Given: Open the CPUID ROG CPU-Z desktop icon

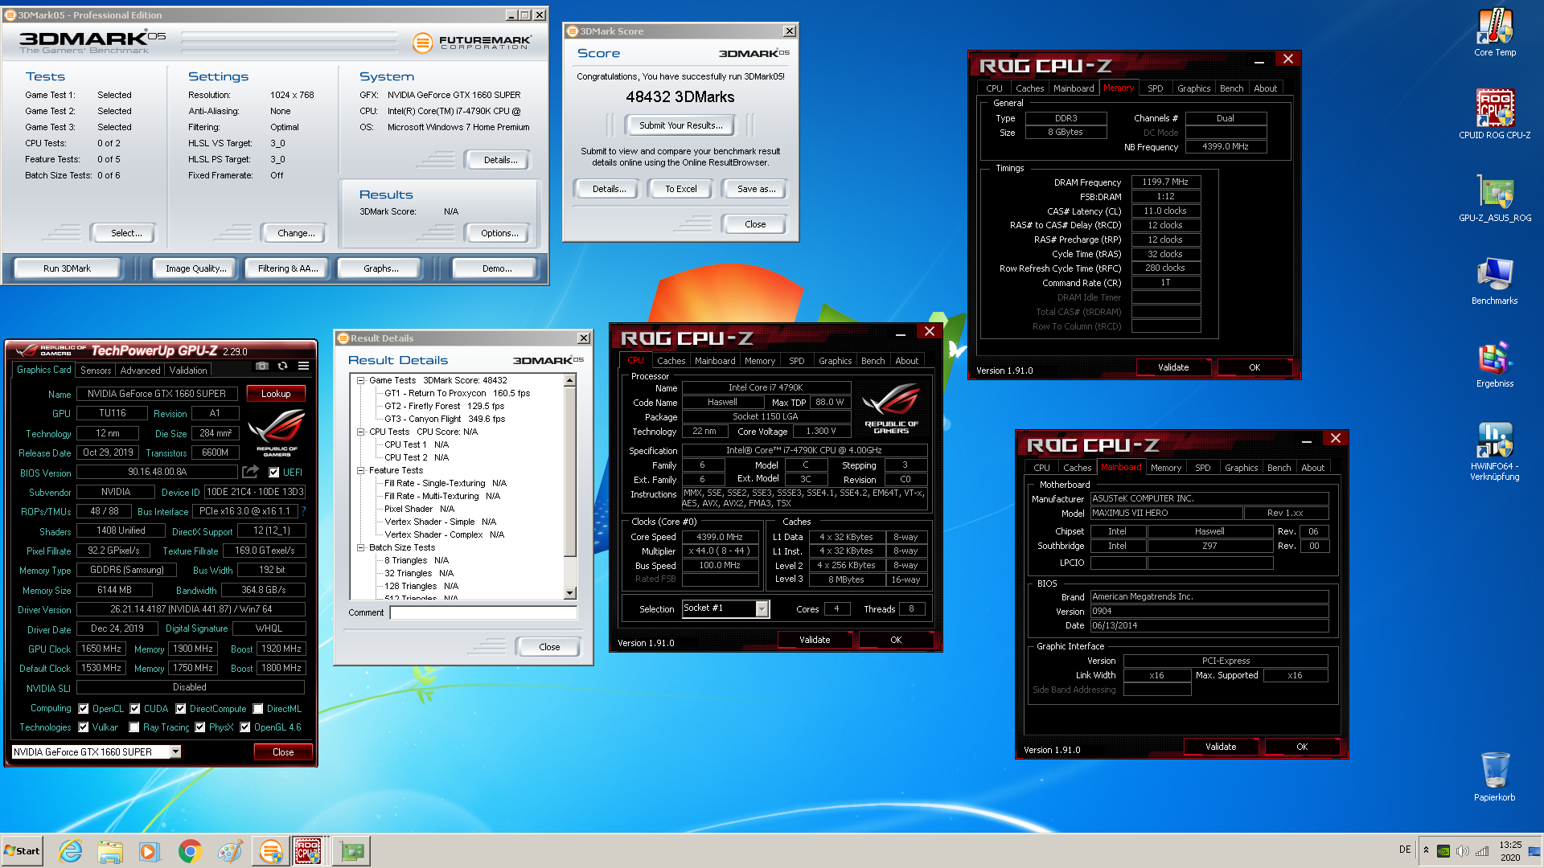Looking at the screenshot, I should [1494, 114].
